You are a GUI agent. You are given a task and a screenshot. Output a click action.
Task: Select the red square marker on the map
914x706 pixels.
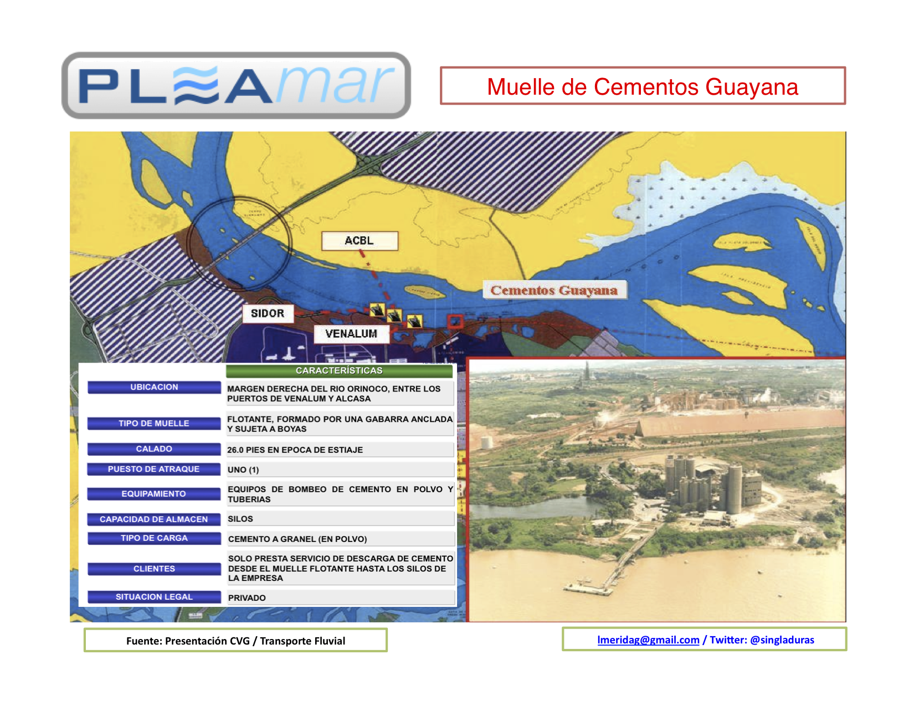455,321
